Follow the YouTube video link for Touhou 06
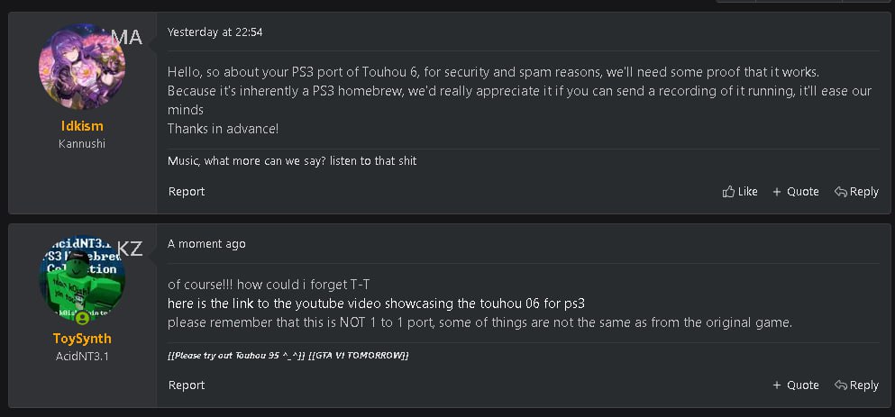The height and width of the screenshot is (417, 895). point(382,304)
